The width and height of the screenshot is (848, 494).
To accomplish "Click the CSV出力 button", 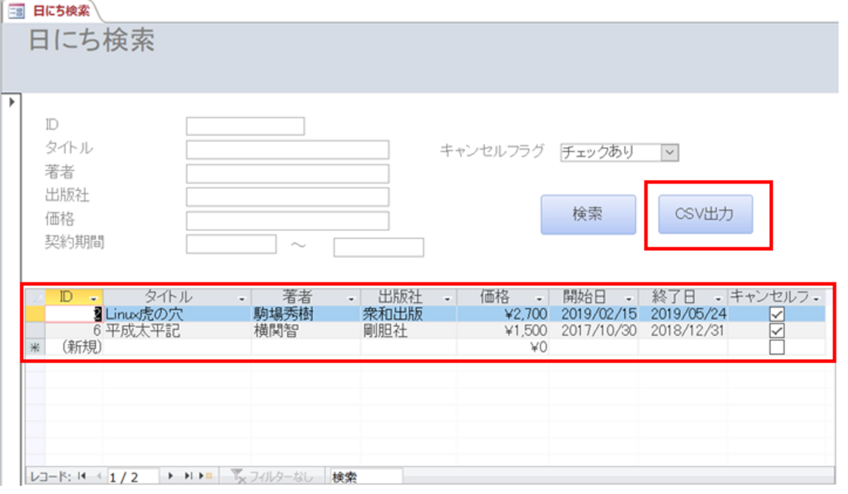I will tap(704, 214).
